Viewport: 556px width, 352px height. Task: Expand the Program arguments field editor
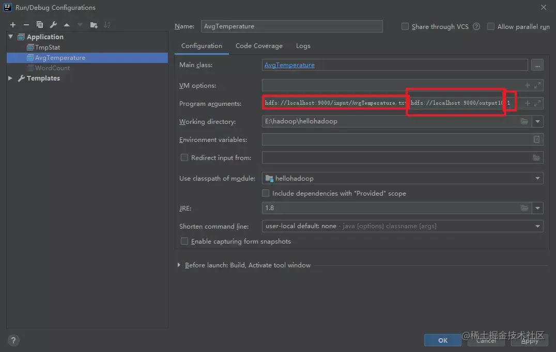(x=537, y=103)
